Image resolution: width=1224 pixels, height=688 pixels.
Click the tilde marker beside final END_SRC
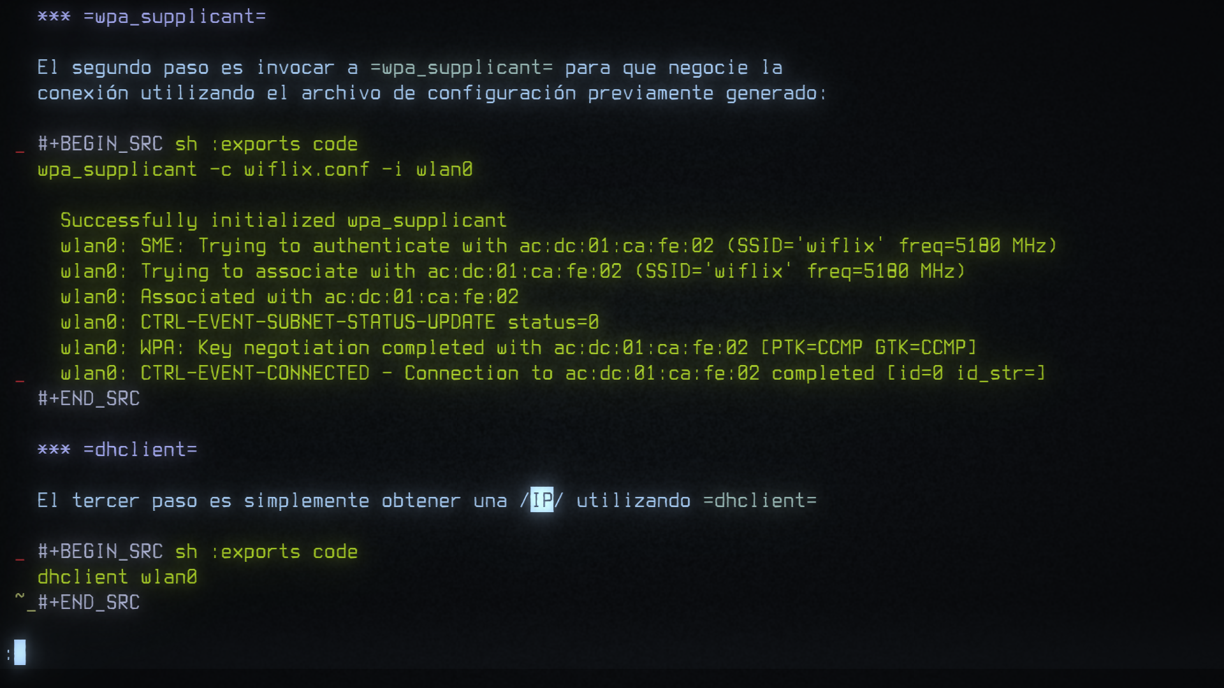[20, 598]
